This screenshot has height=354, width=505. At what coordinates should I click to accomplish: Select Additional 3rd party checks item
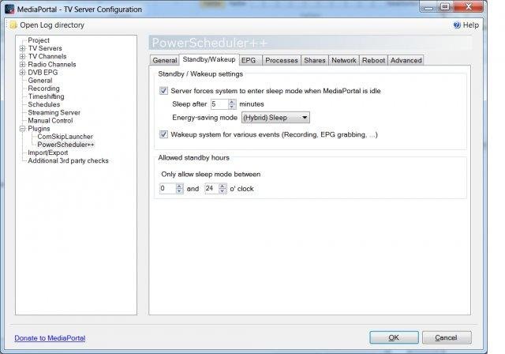[68, 160]
